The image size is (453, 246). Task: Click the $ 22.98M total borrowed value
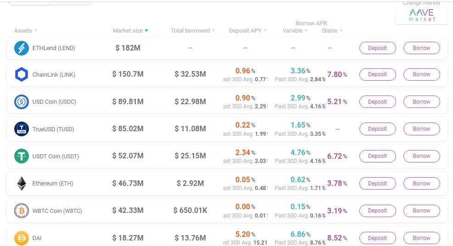(x=190, y=101)
